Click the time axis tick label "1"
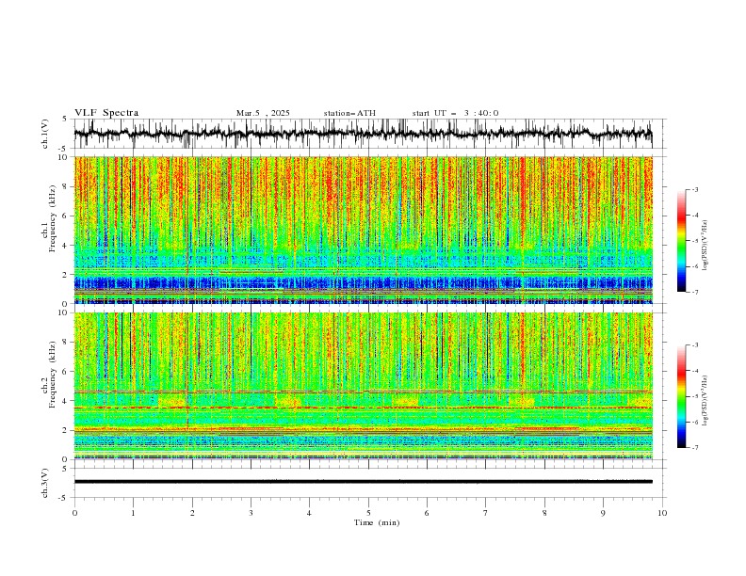 tap(133, 513)
